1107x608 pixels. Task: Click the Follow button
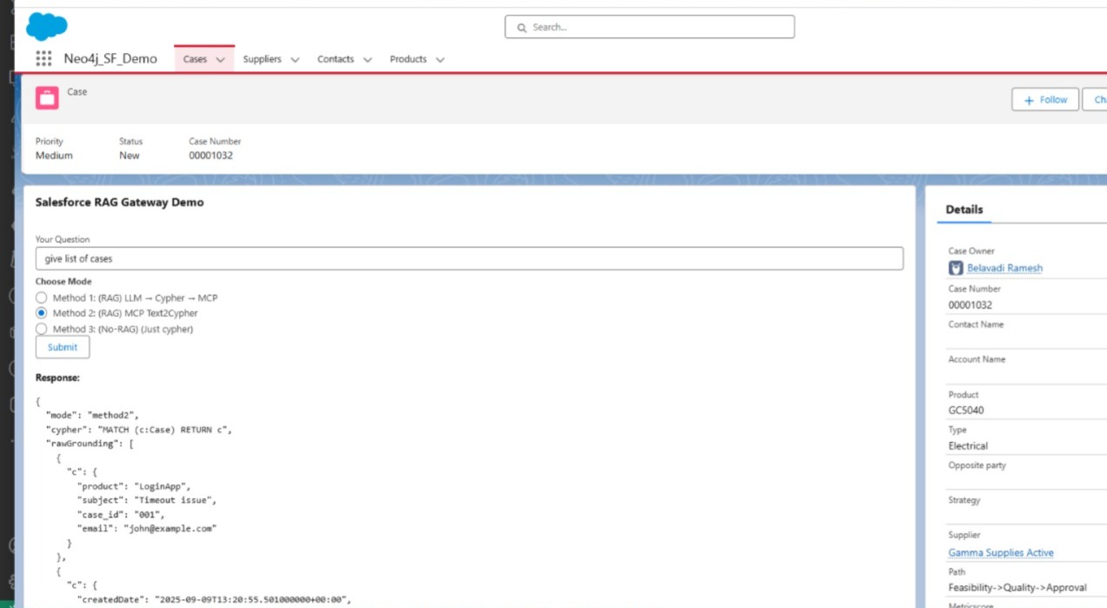[x=1045, y=100]
